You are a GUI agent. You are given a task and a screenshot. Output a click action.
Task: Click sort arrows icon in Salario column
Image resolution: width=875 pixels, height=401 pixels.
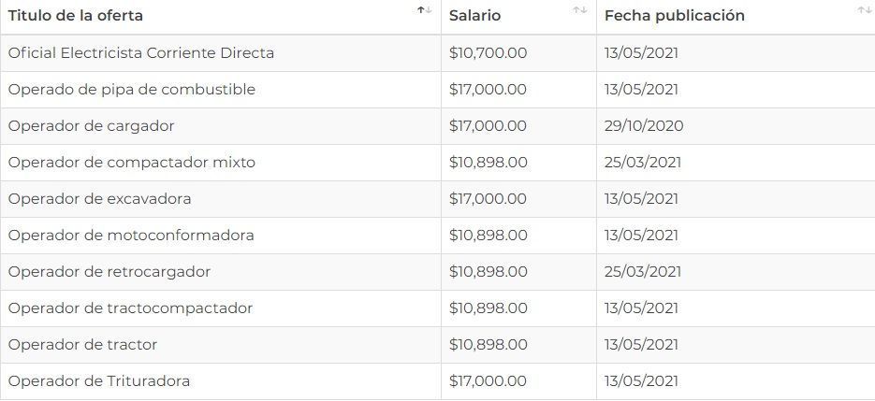point(580,10)
